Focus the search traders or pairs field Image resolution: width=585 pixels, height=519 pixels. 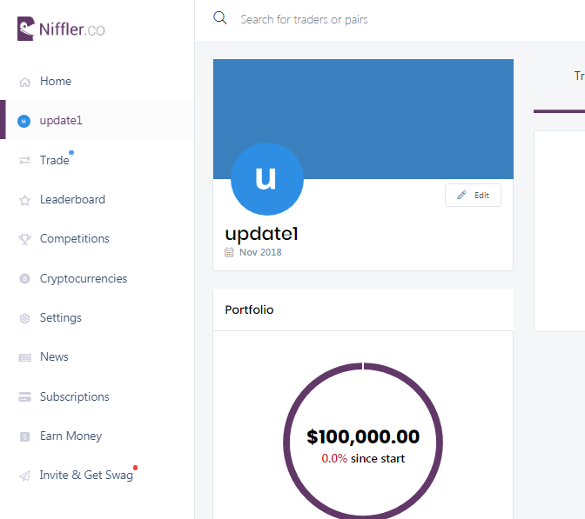tap(304, 19)
